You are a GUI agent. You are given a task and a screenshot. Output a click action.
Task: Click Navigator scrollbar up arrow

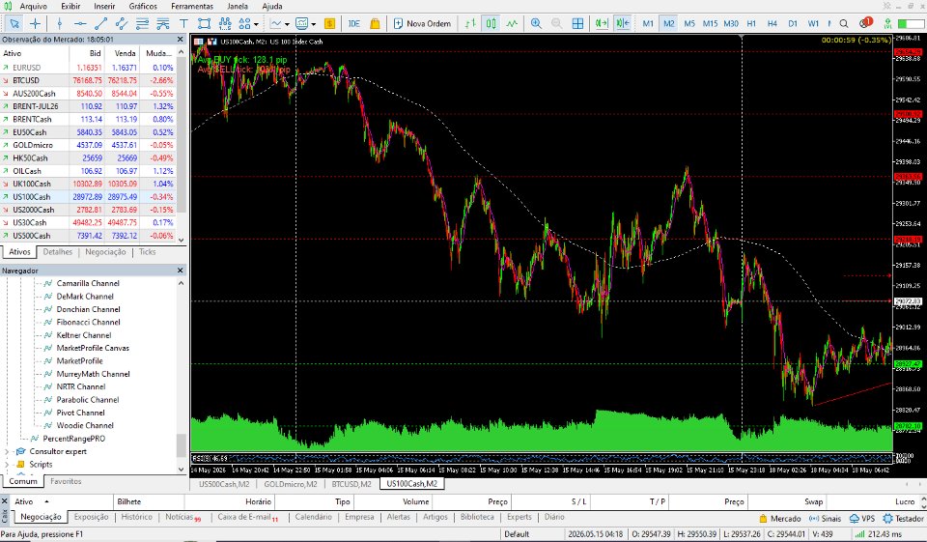(181, 283)
